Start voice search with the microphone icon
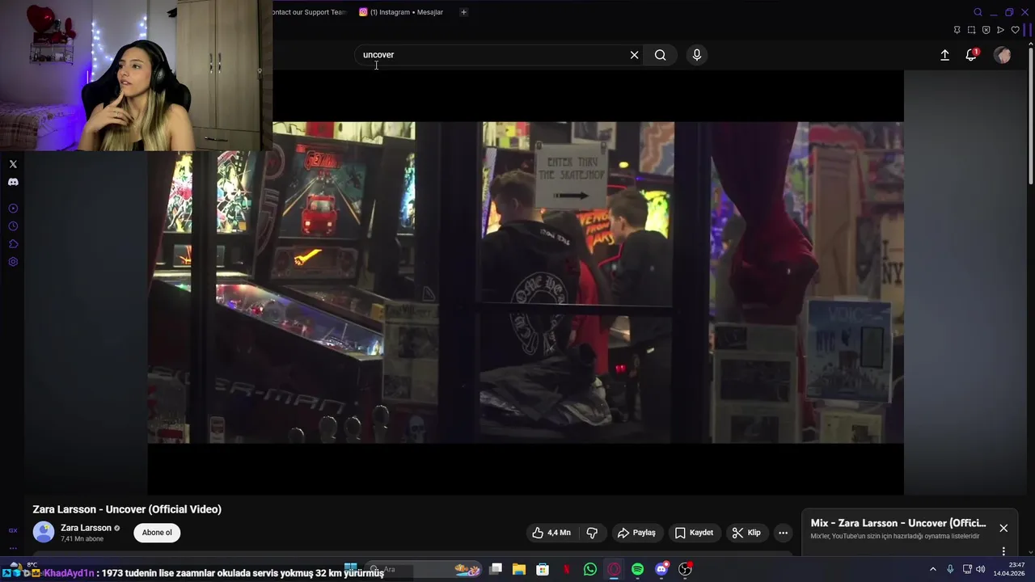 [x=697, y=55]
